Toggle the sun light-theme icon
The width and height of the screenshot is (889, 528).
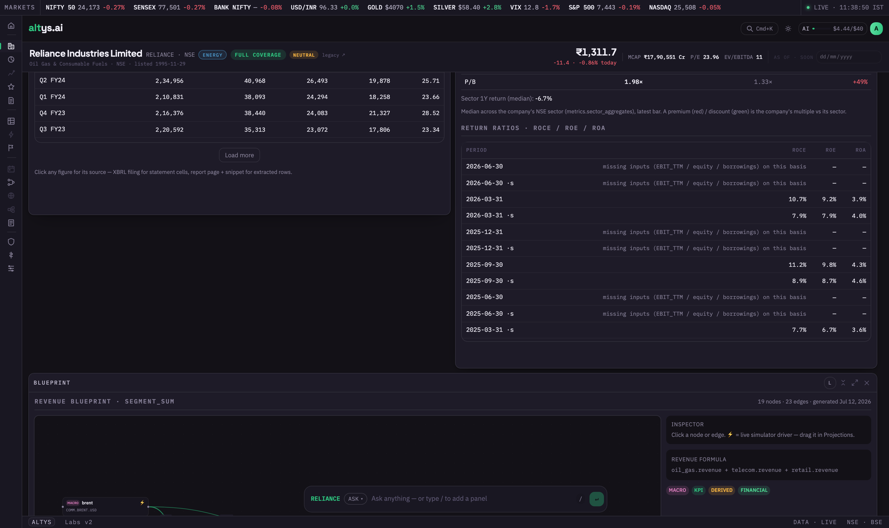click(788, 29)
